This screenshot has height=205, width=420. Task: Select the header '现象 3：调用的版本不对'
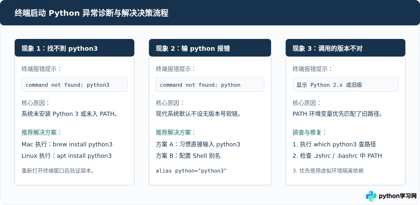[346, 48]
